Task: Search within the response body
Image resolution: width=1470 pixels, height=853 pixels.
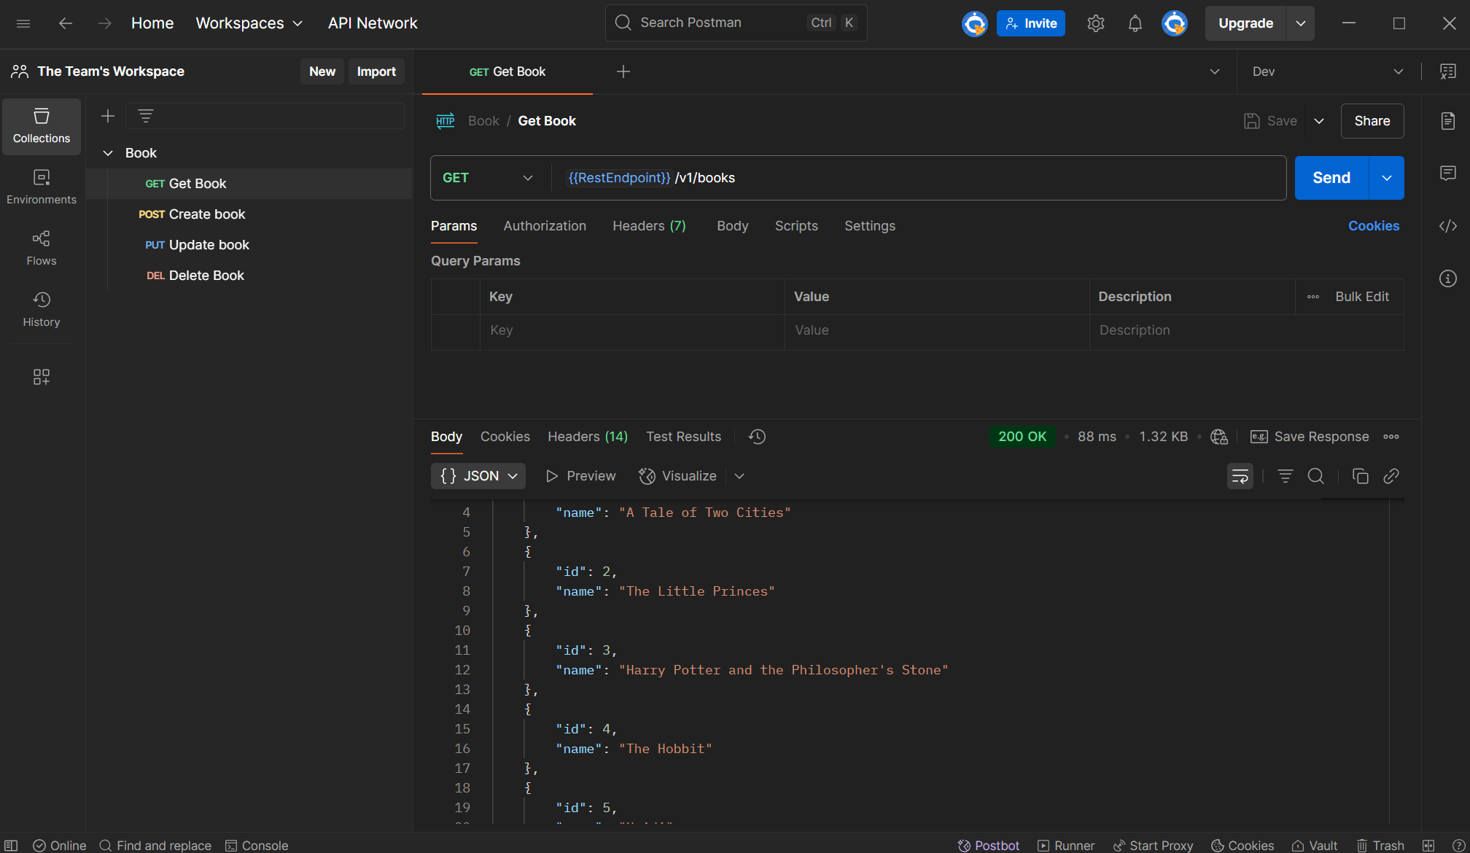Action: coord(1316,475)
